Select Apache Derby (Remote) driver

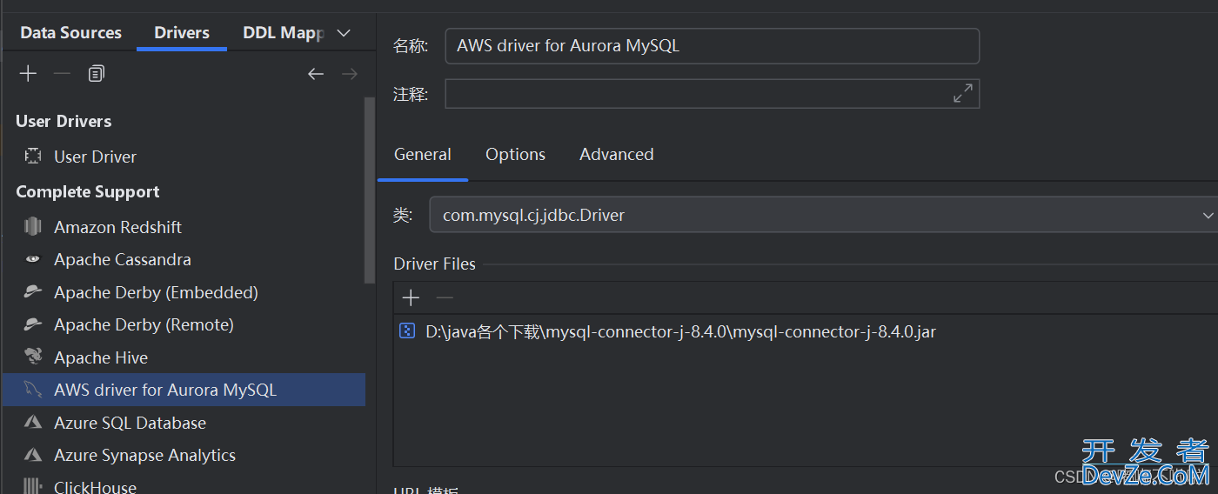coord(183,324)
